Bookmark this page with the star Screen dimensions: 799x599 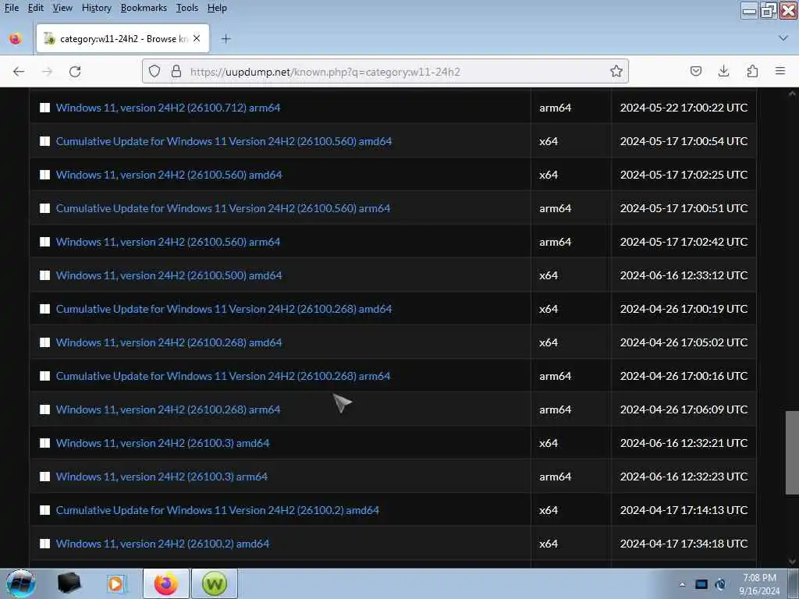[x=616, y=71]
